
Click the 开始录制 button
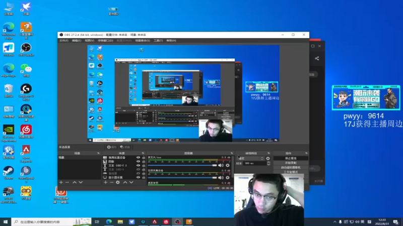(291, 163)
